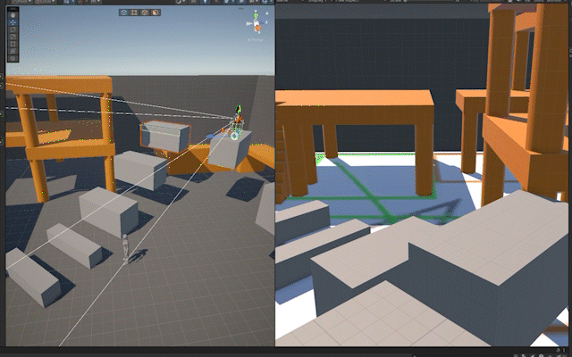Click the green Y-axis cone on the orientation gizmo
The image size is (572, 357).
pos(257,16)
